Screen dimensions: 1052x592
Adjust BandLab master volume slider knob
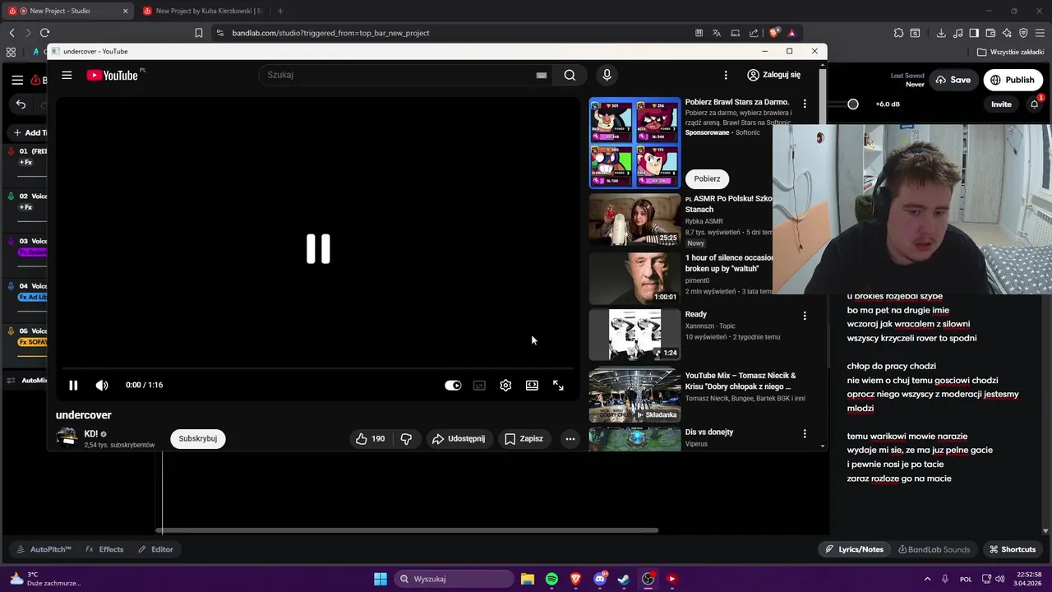pyautogui.click(x=853, y=104)
